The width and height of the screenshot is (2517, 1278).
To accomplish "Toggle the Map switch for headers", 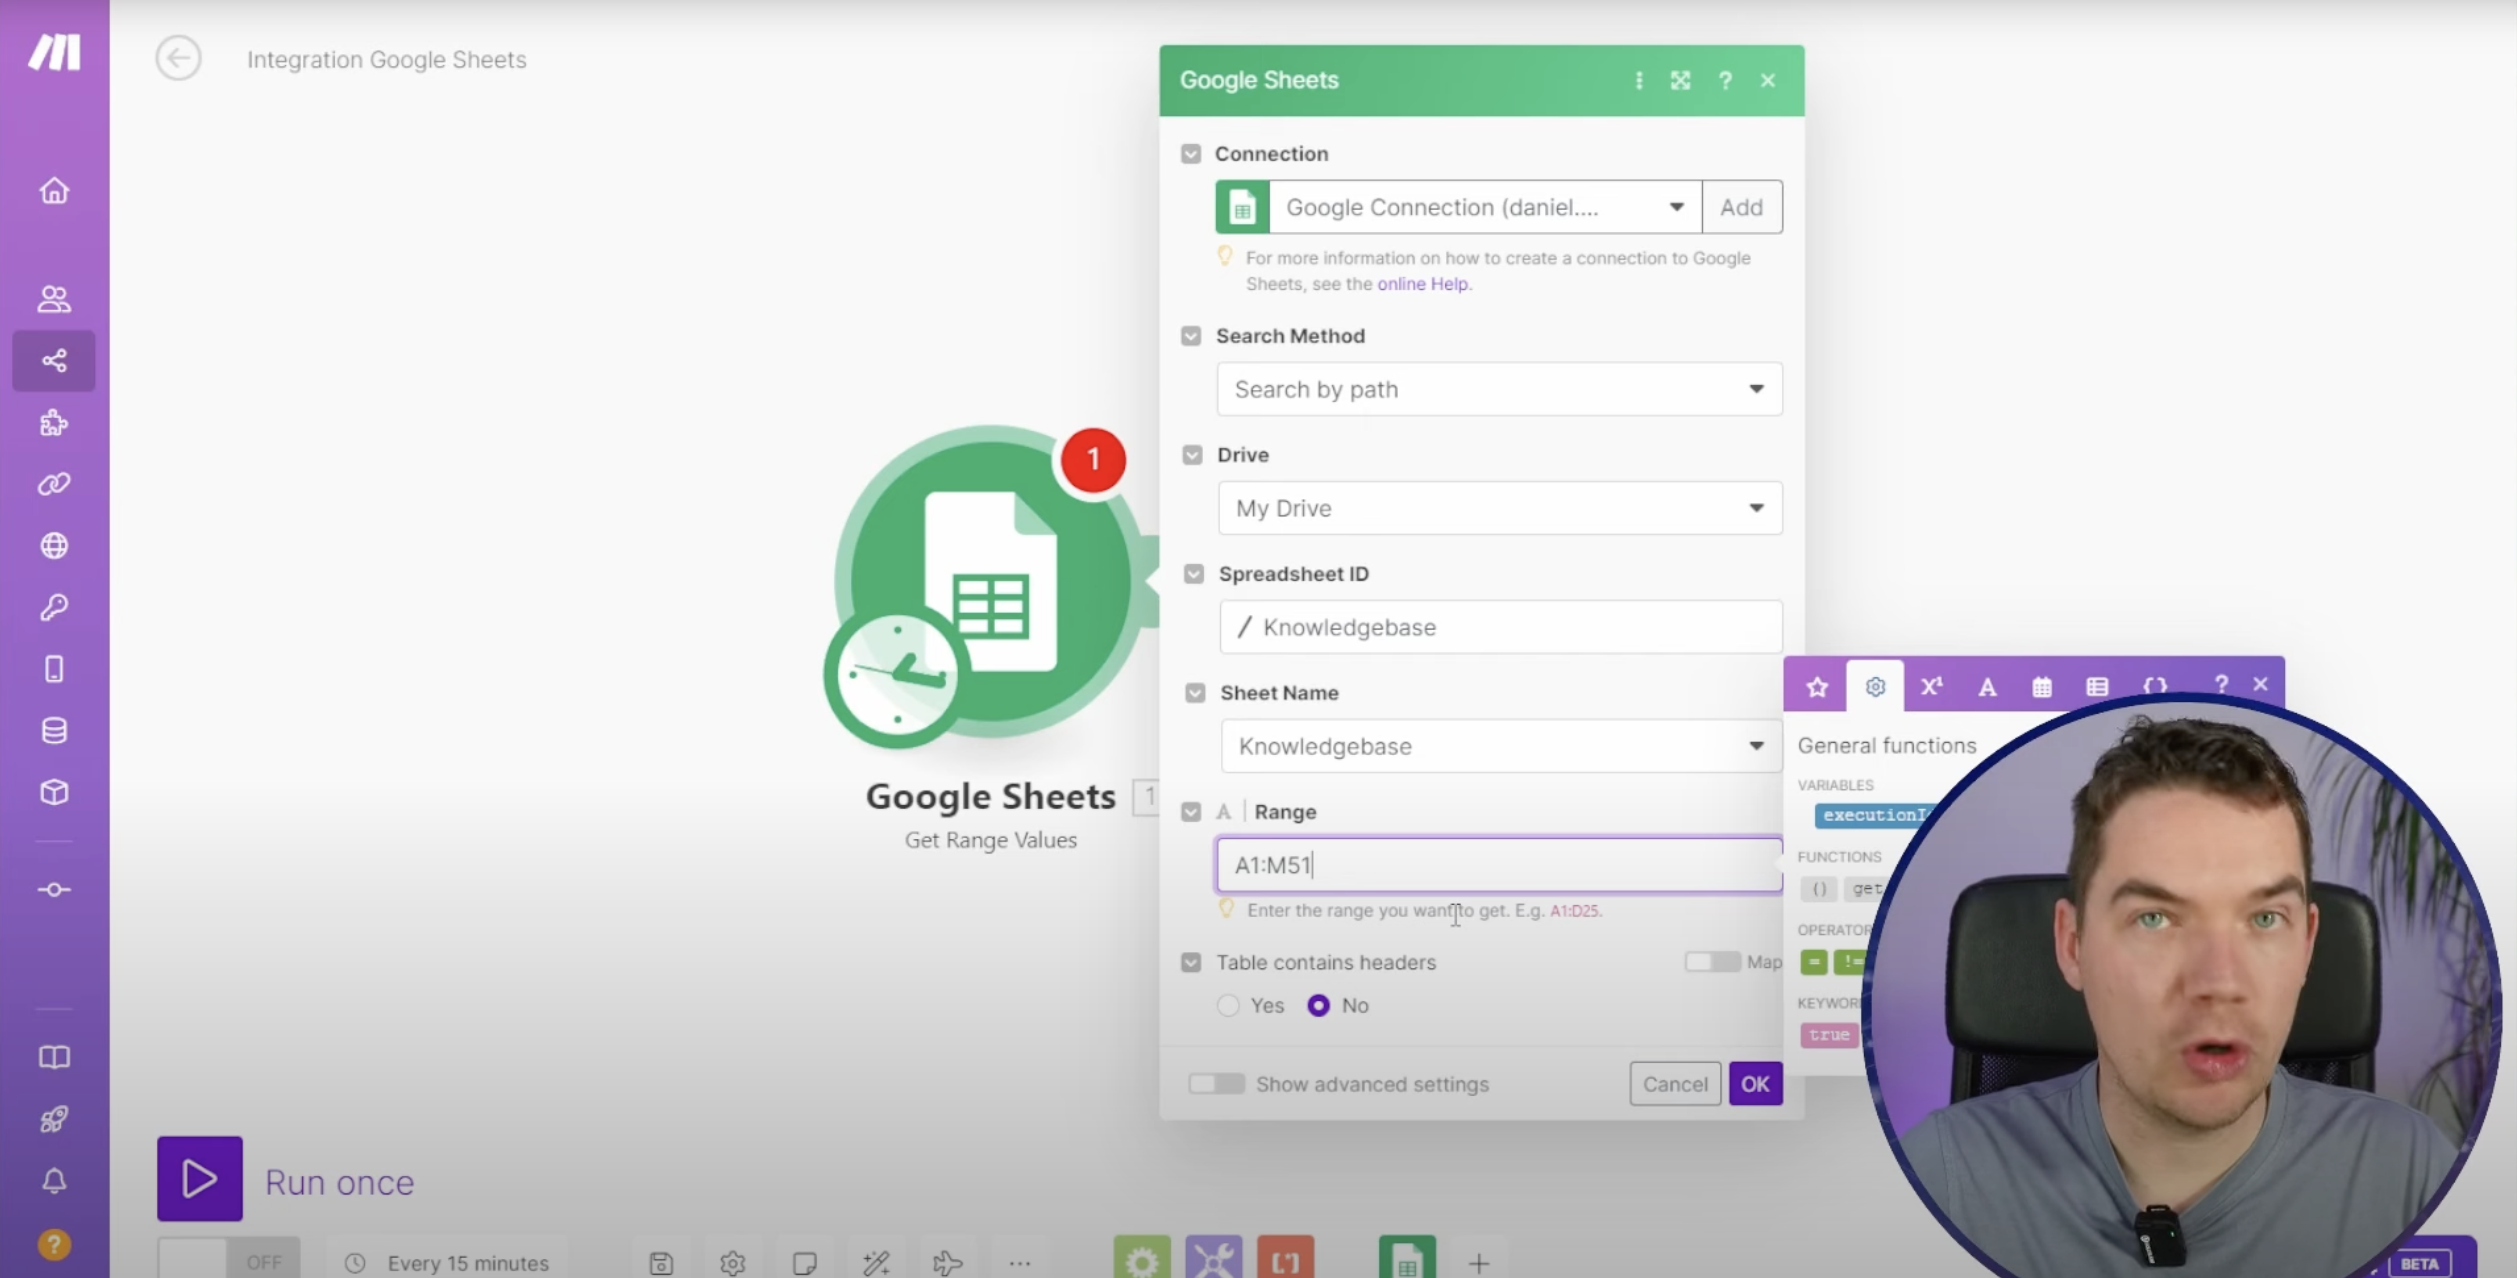I will 1711,962.
